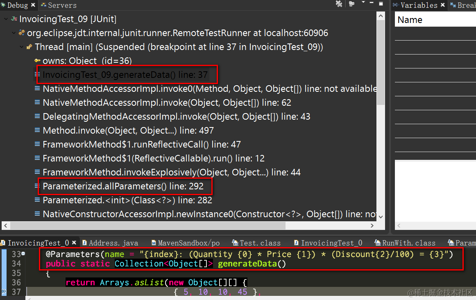Open the Address.java editor tab
This screenshot has width=476, height=300.
coord(111,243)
